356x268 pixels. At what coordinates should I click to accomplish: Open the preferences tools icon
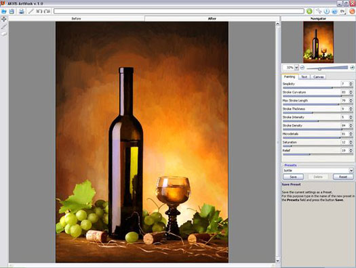(319, 11)
